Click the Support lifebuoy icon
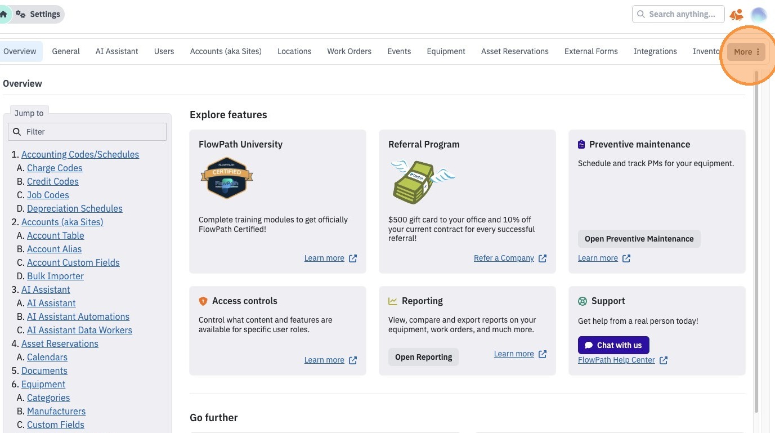 click(583, 301)
